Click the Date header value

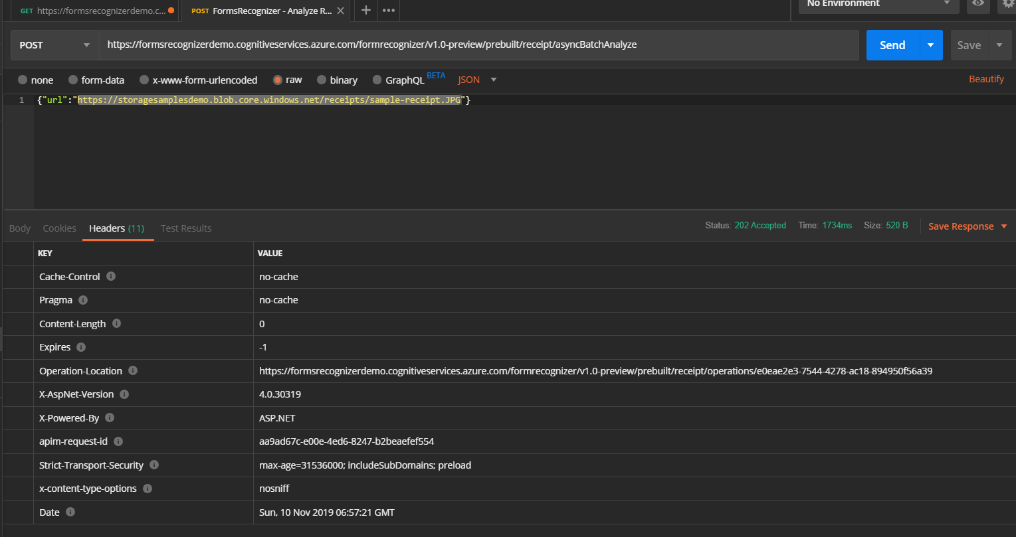[327, 512]
